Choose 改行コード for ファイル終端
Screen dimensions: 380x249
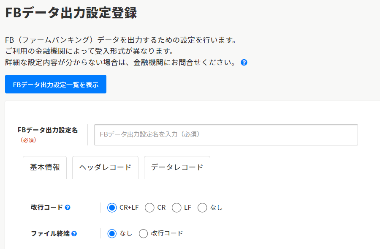tap(144, 233)
